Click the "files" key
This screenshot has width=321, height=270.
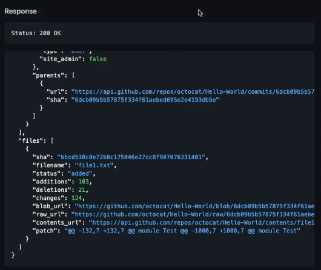[x=31, y=141]
